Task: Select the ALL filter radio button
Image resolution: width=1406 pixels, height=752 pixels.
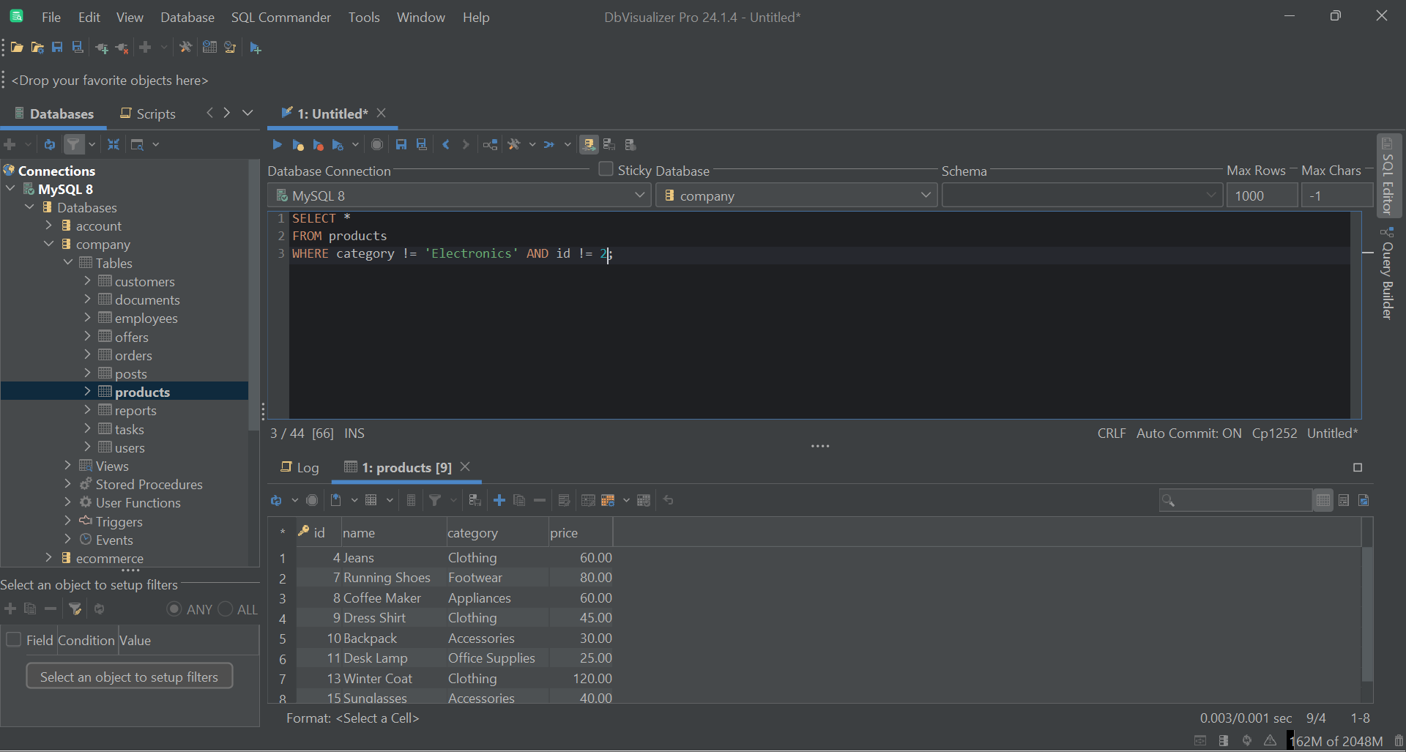Action: click(226, 608)
